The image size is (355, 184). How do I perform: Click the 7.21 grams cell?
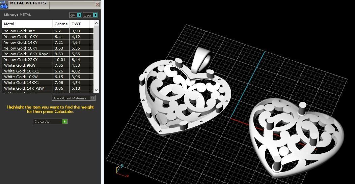tap(61, 42)
